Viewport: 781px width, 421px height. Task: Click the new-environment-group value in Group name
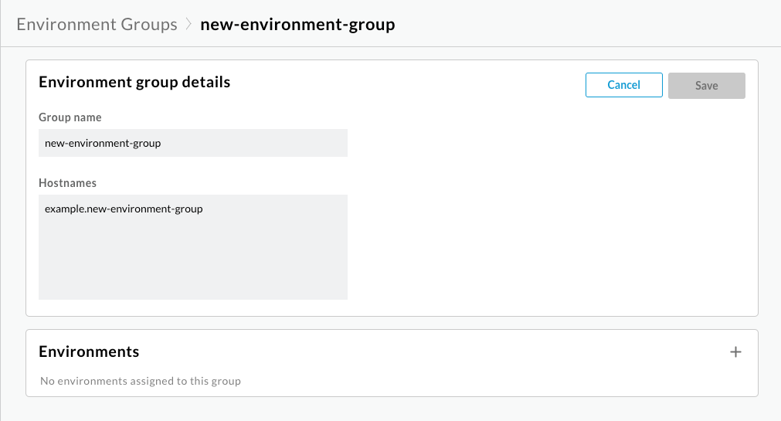[x=103, y=143]
